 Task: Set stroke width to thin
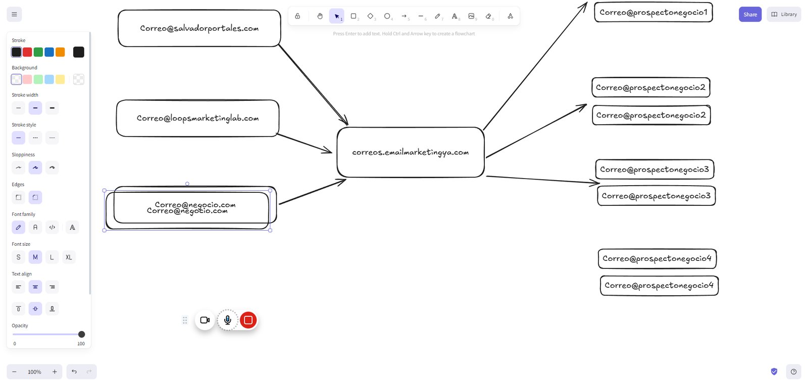click(x=19, y=108)
